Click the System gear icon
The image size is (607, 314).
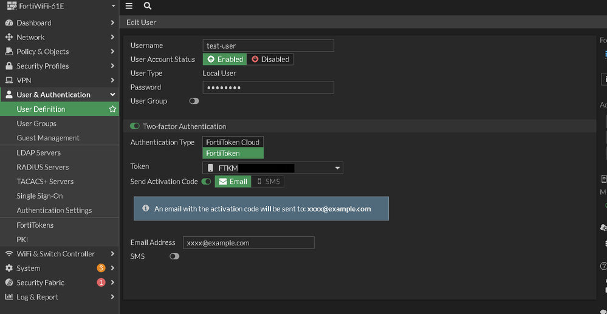pyautogui.click(x=9, y=268)
